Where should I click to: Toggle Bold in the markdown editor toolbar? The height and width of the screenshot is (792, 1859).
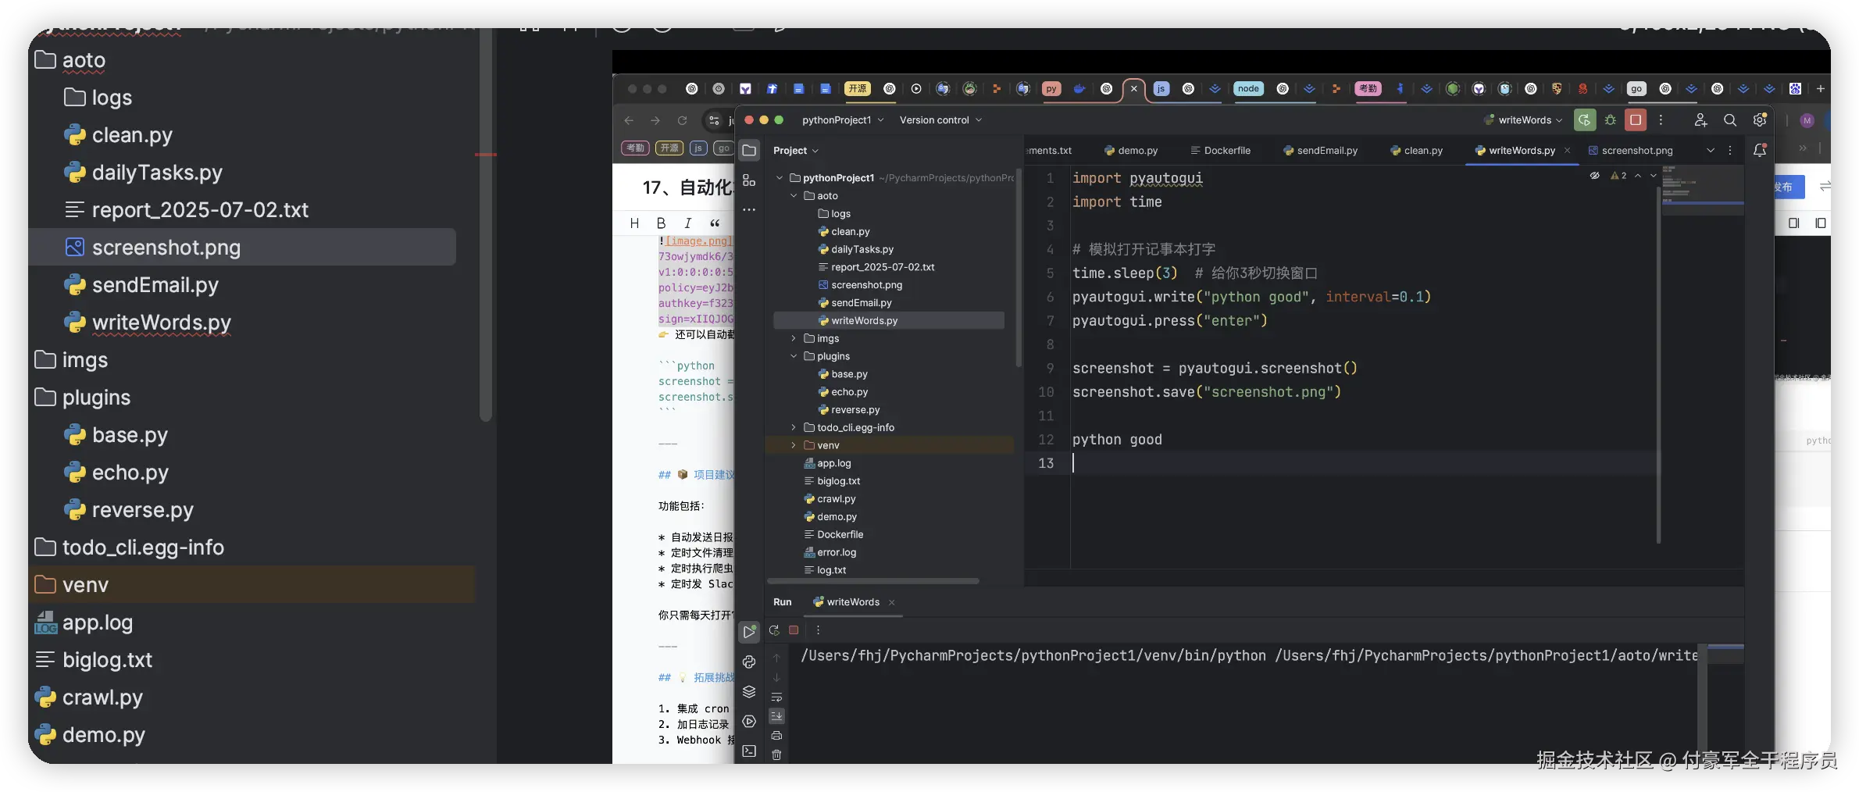pos(661,223)
